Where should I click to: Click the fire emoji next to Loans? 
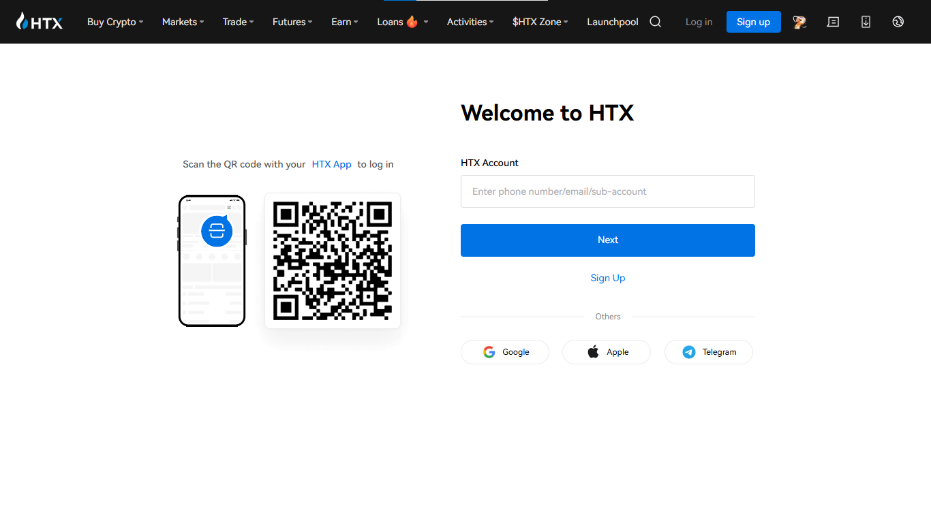[411, 21]
